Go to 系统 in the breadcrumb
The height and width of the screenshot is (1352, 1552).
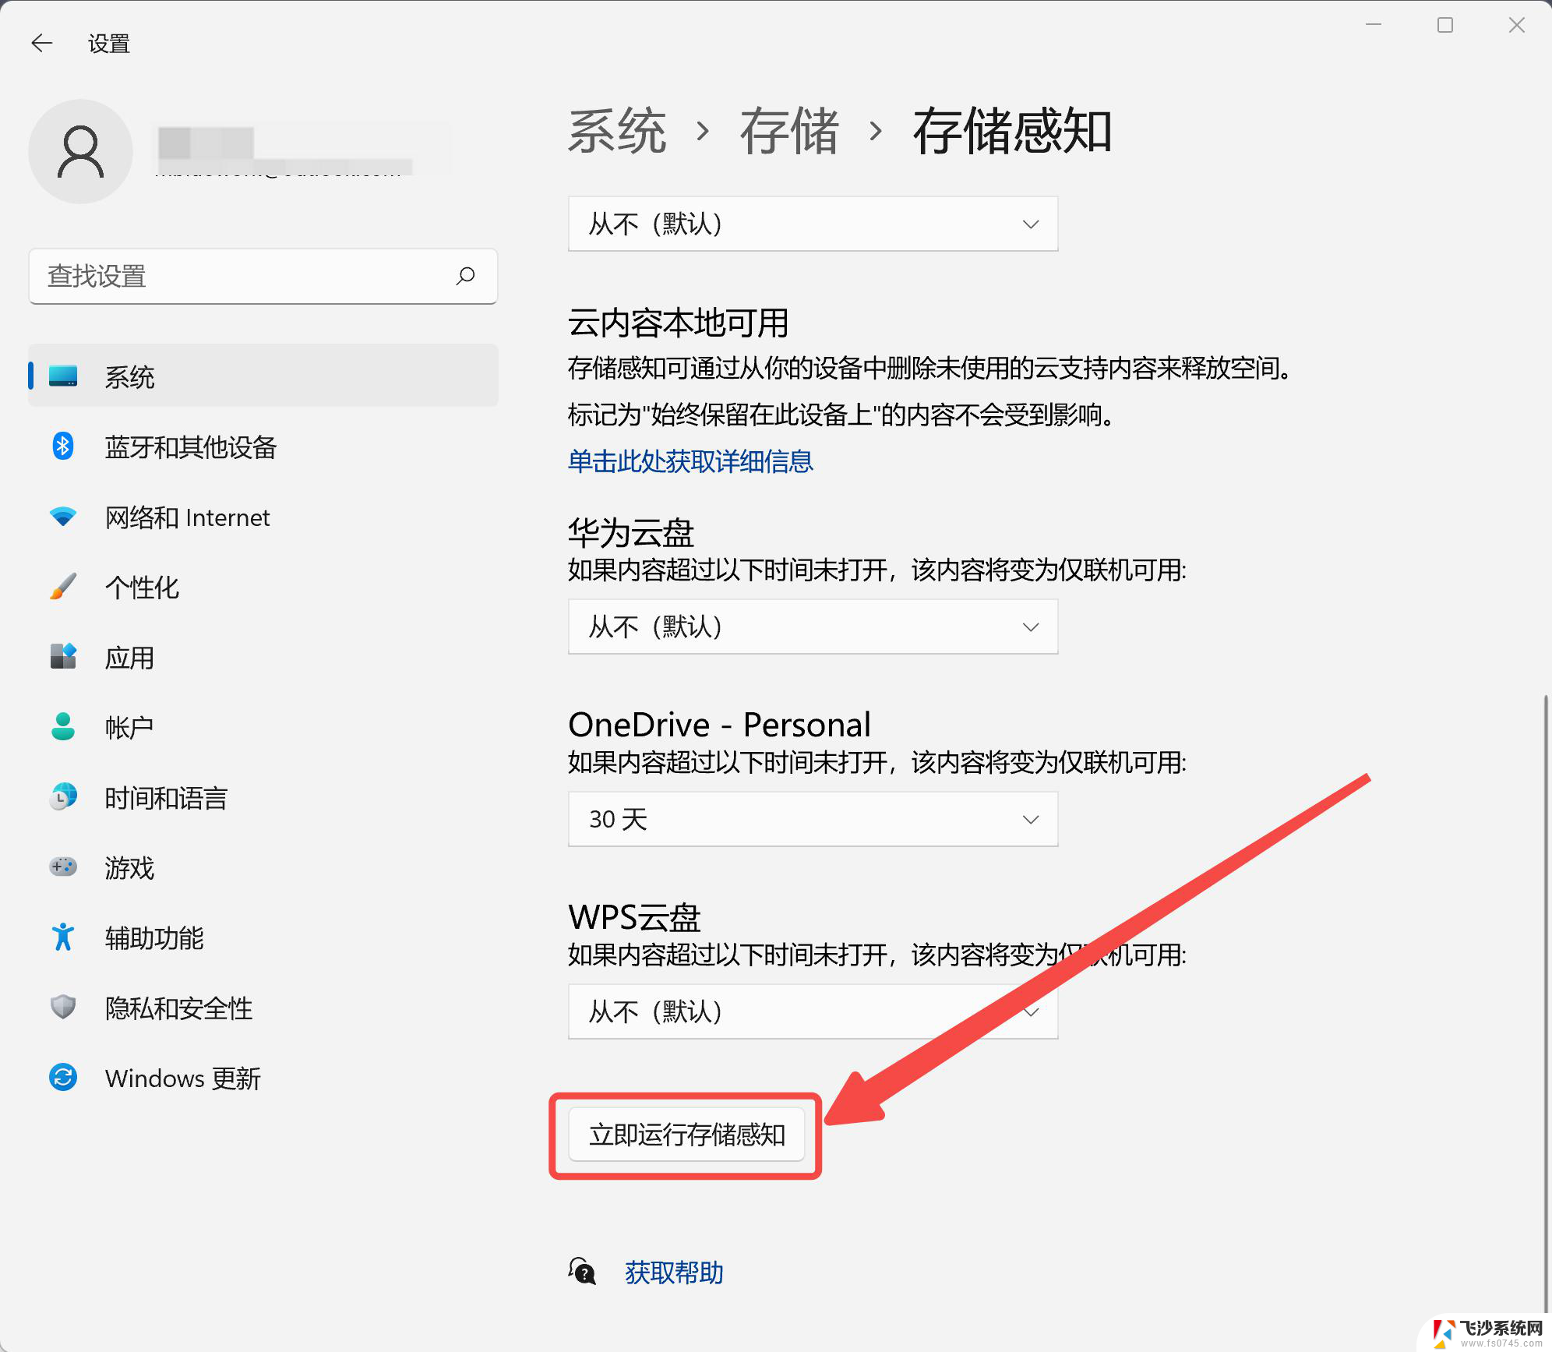click(617, 130)
